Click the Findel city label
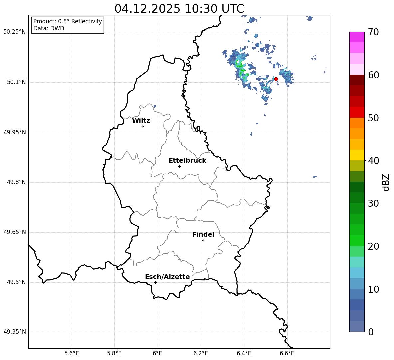The image size is (394, 360). tap(203, 234)
